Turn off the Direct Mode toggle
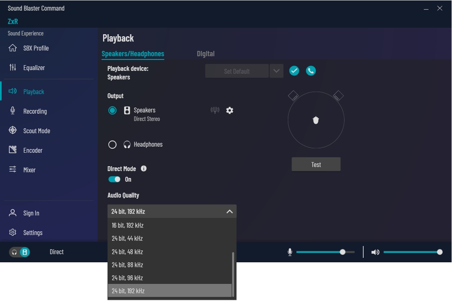This screenshot has width=452, height=301. (x=114, y=179)
